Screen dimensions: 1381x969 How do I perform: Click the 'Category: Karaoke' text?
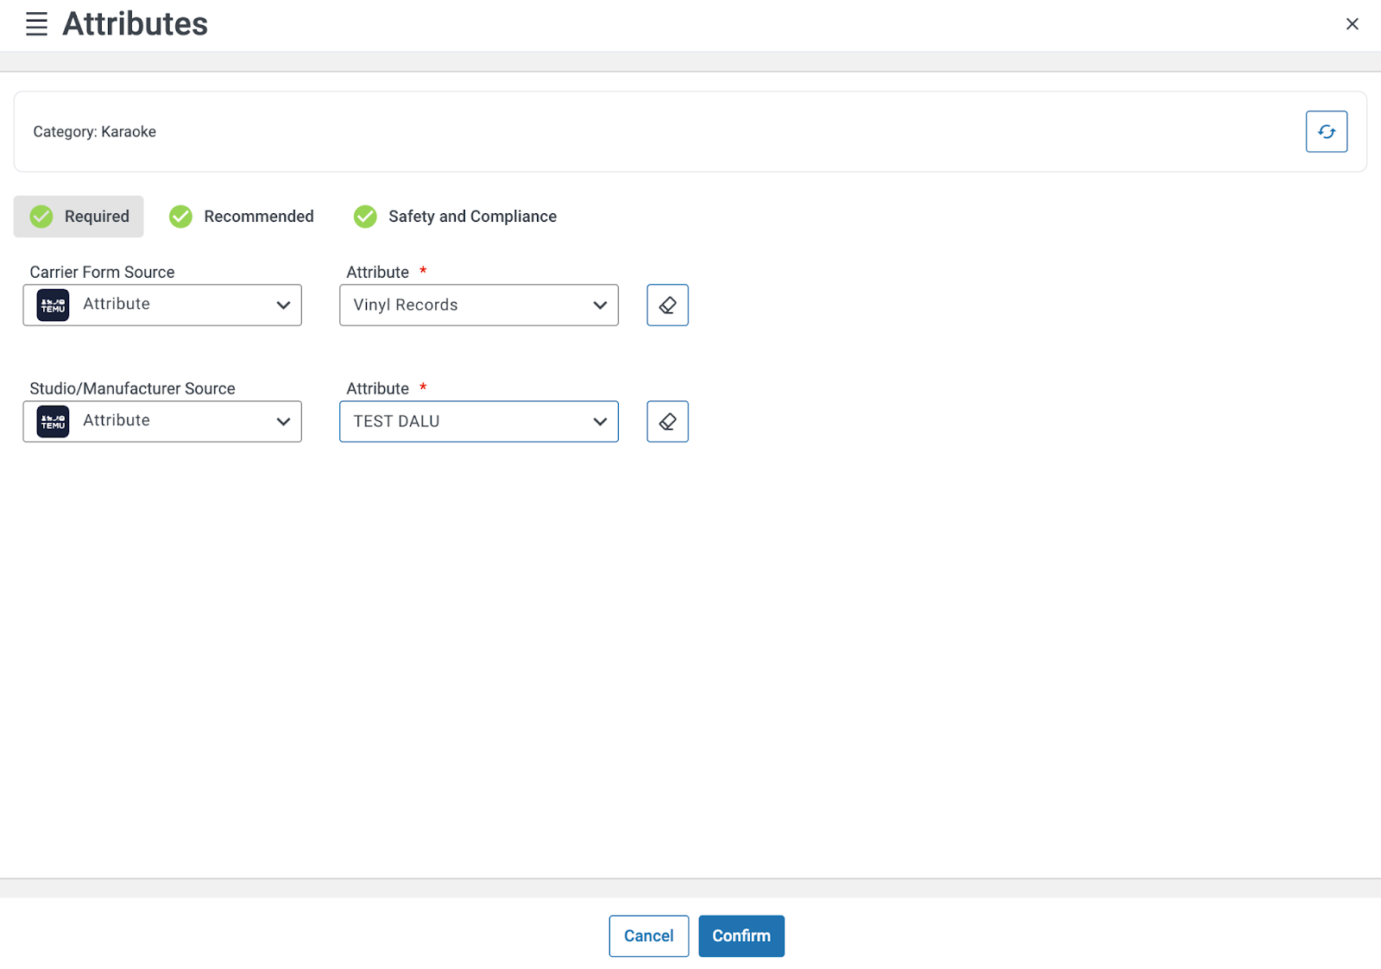click(95, 132)
